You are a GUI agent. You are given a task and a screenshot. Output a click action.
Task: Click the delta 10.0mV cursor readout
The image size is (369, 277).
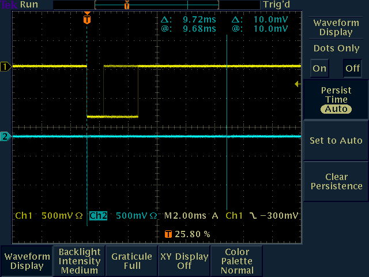point(260,20)
